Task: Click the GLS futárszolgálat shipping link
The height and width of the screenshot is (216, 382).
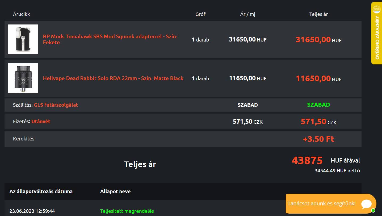Action: coord(56,105)
